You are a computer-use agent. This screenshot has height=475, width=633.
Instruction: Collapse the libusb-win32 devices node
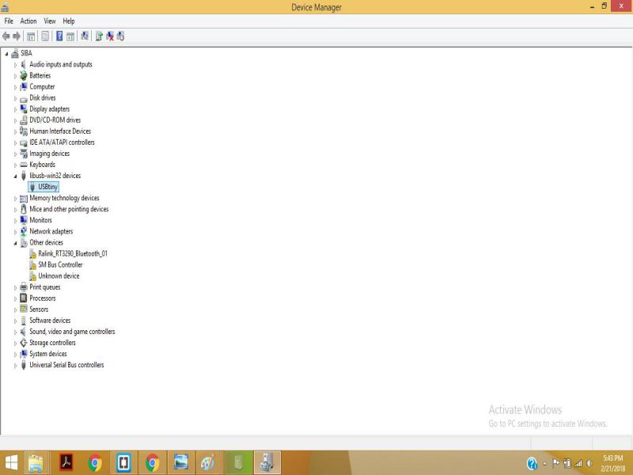pos(15,176)
